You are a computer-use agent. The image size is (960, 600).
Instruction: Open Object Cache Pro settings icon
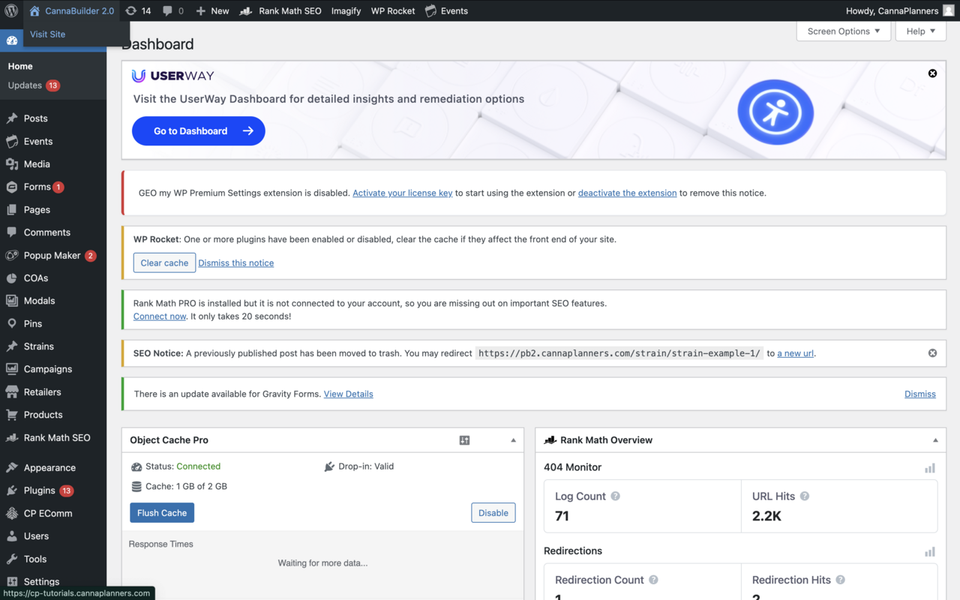coord(464,440)
